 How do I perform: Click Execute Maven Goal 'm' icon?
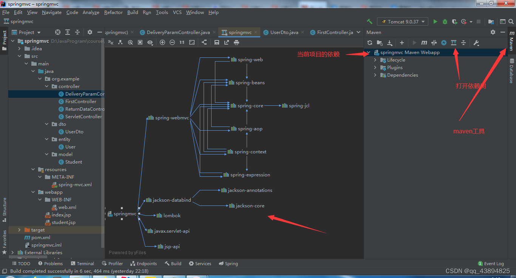424,43
